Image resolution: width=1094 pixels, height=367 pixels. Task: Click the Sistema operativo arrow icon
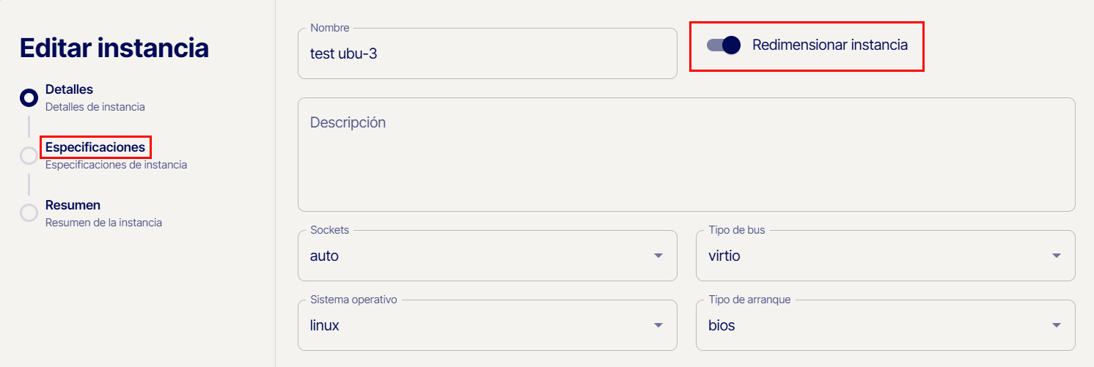658,325
